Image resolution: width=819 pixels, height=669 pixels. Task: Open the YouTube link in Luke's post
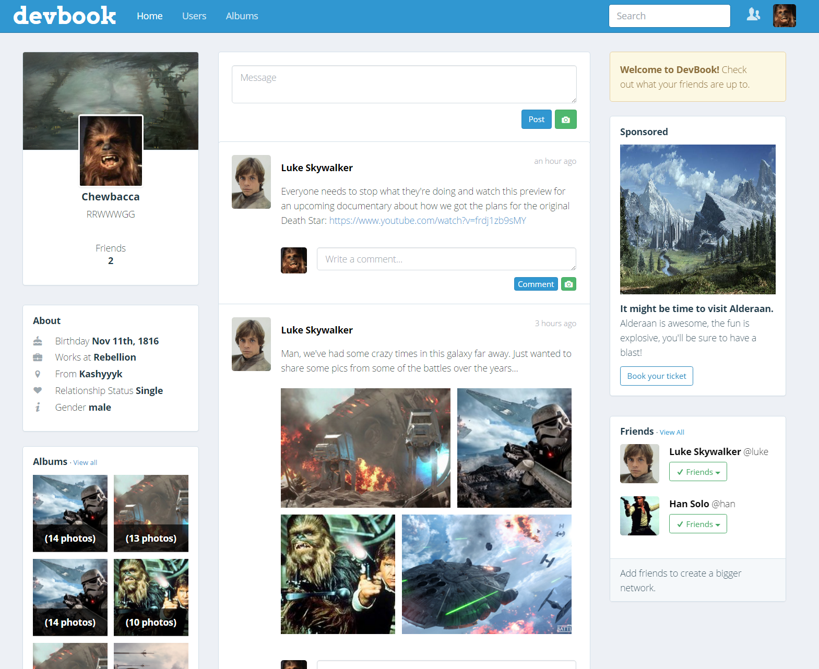pyautogui.click(x=428, y=221)
